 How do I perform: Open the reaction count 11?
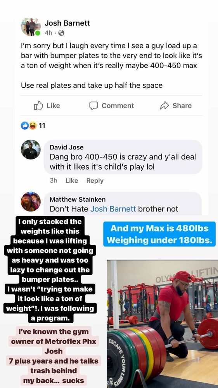(x=42, y=126)
